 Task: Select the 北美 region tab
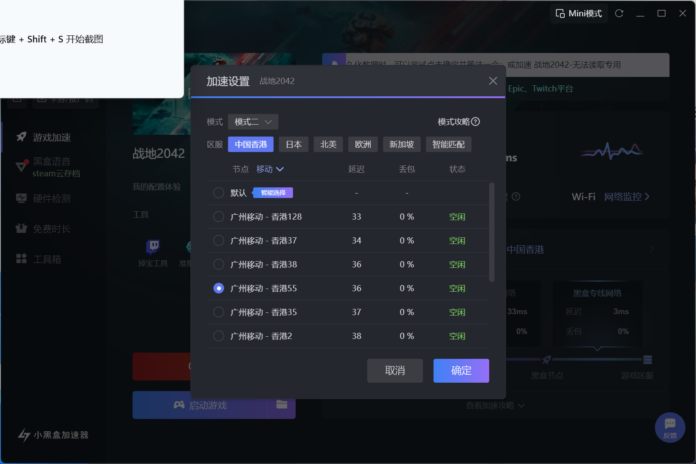tap(328, 145)
